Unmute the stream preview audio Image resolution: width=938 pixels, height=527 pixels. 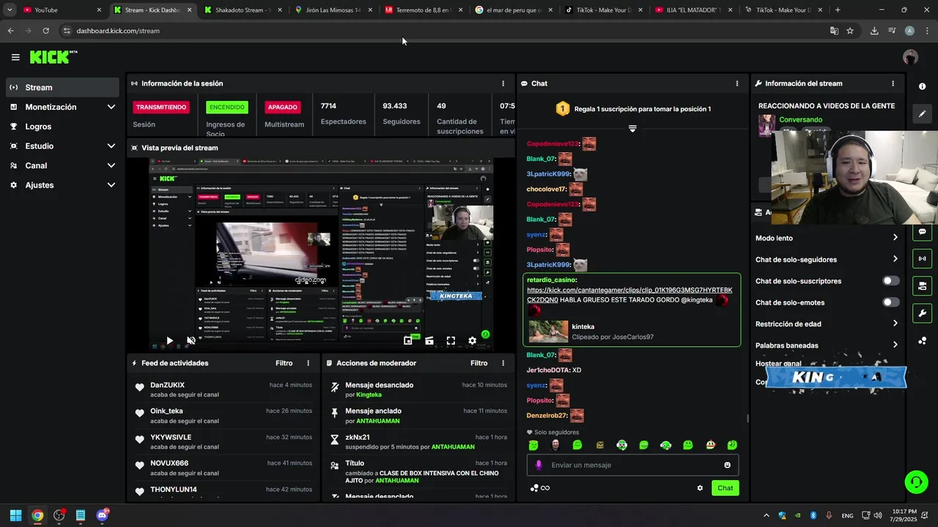[x=191, y=340]
